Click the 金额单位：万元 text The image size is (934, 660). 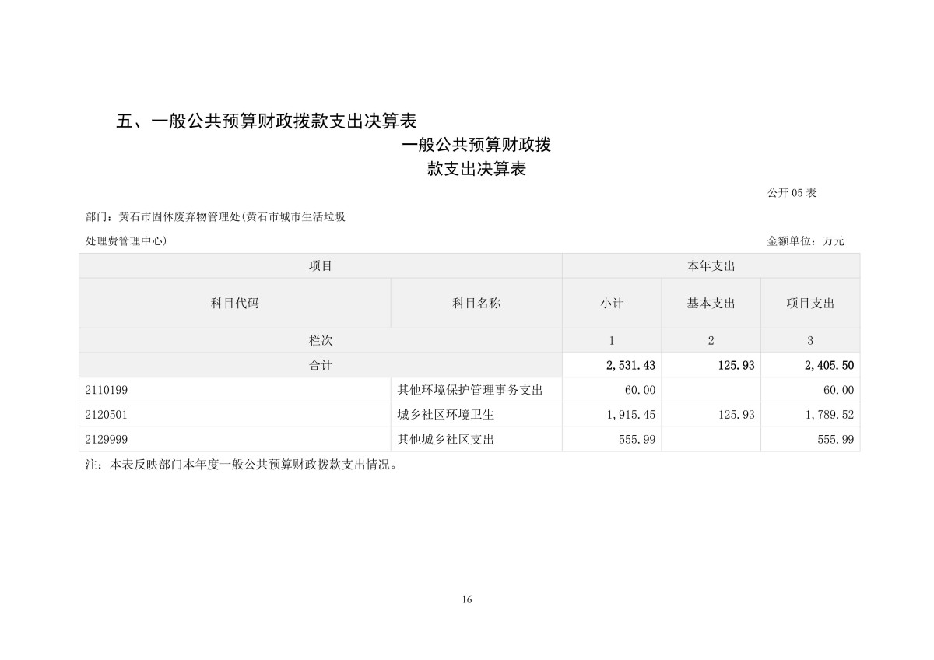[806, 241]
